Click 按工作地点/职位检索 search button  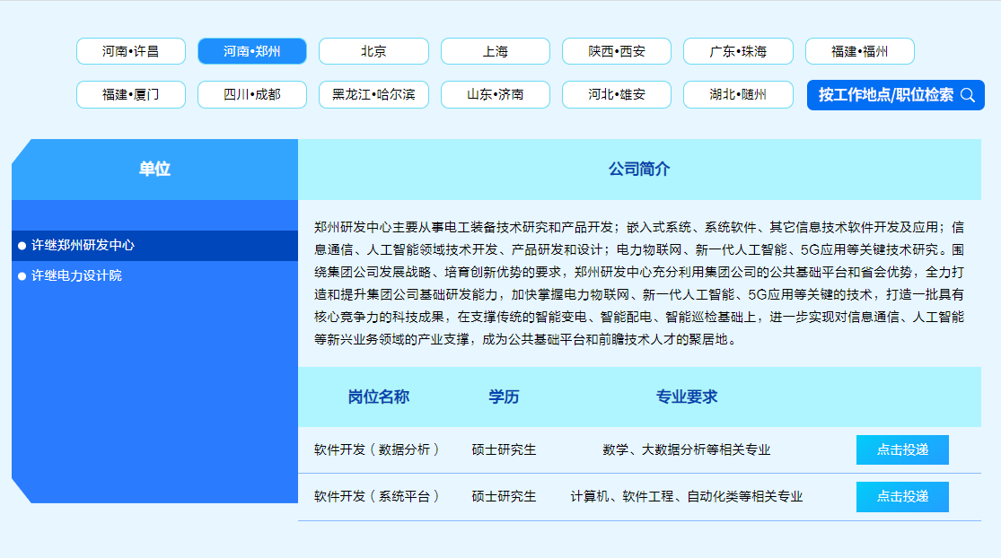point(885,95)
